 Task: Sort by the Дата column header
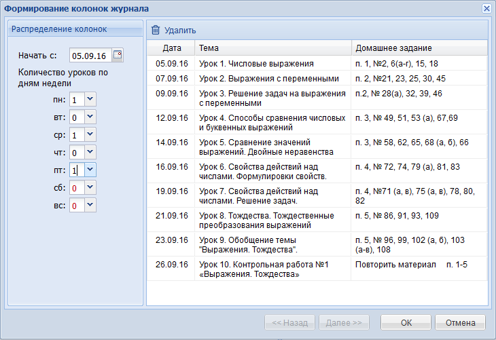[171, 48]
